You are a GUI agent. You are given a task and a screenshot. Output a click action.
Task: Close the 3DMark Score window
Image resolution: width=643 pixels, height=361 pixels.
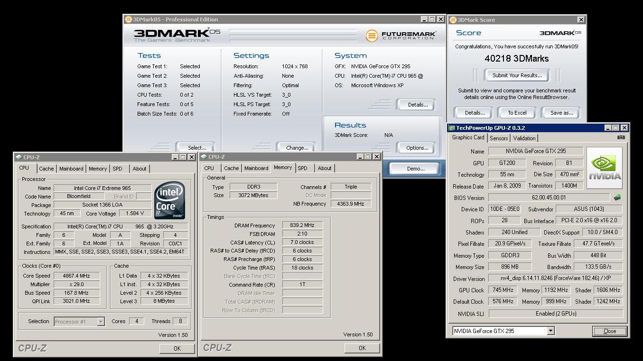click(581, 20)
